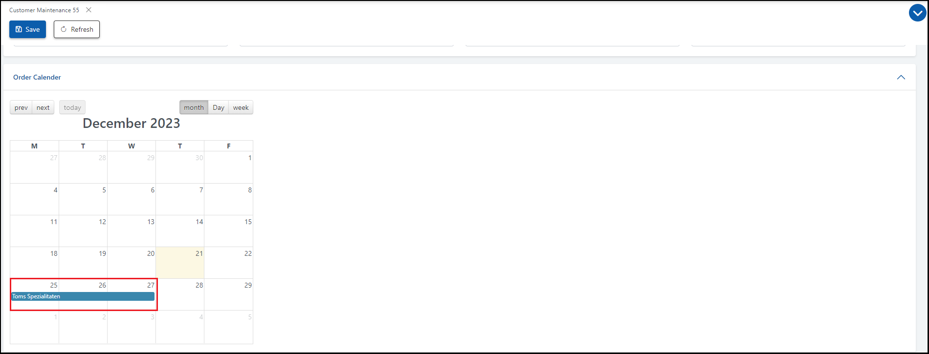
Task: Select December 29 in the calendar
Action: 228,295
